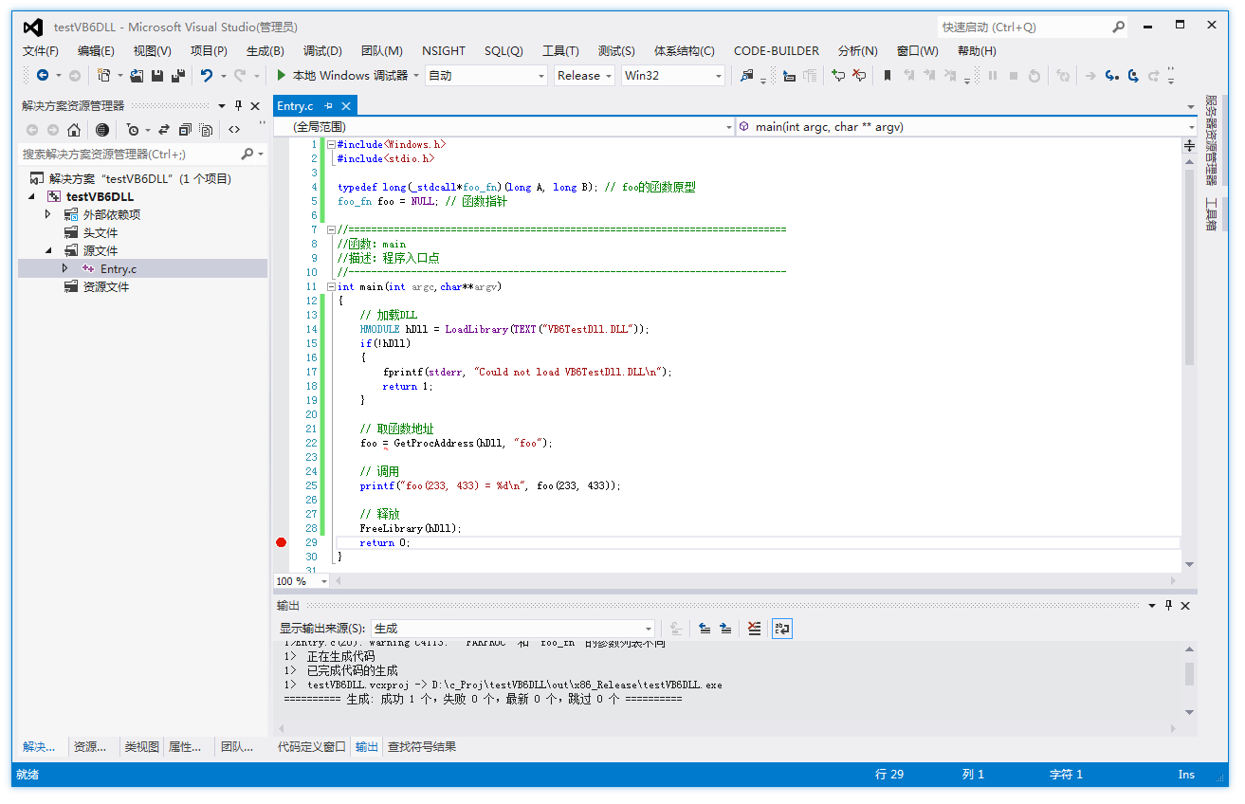The image size is (1245, 804).
Task: Open the 帮助(H) menu
Action: (977, 51)
